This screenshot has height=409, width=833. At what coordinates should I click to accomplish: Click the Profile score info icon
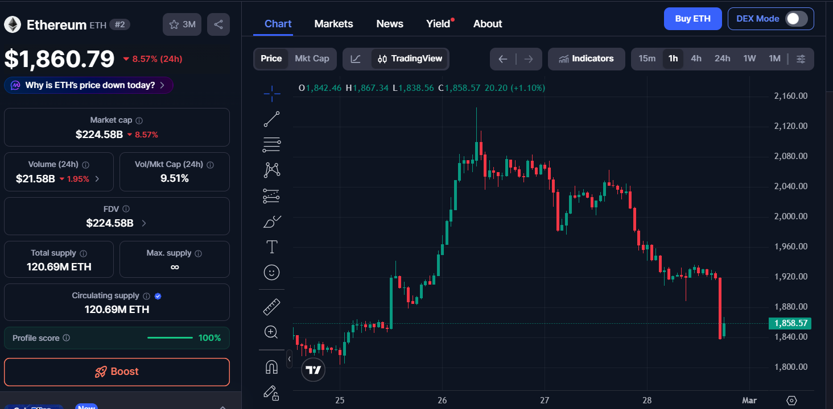[66, 338]
